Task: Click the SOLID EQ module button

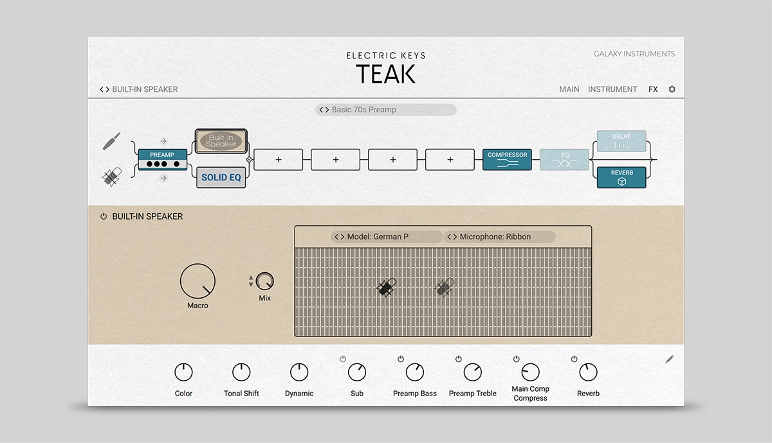Action: [x=221, y=177]
